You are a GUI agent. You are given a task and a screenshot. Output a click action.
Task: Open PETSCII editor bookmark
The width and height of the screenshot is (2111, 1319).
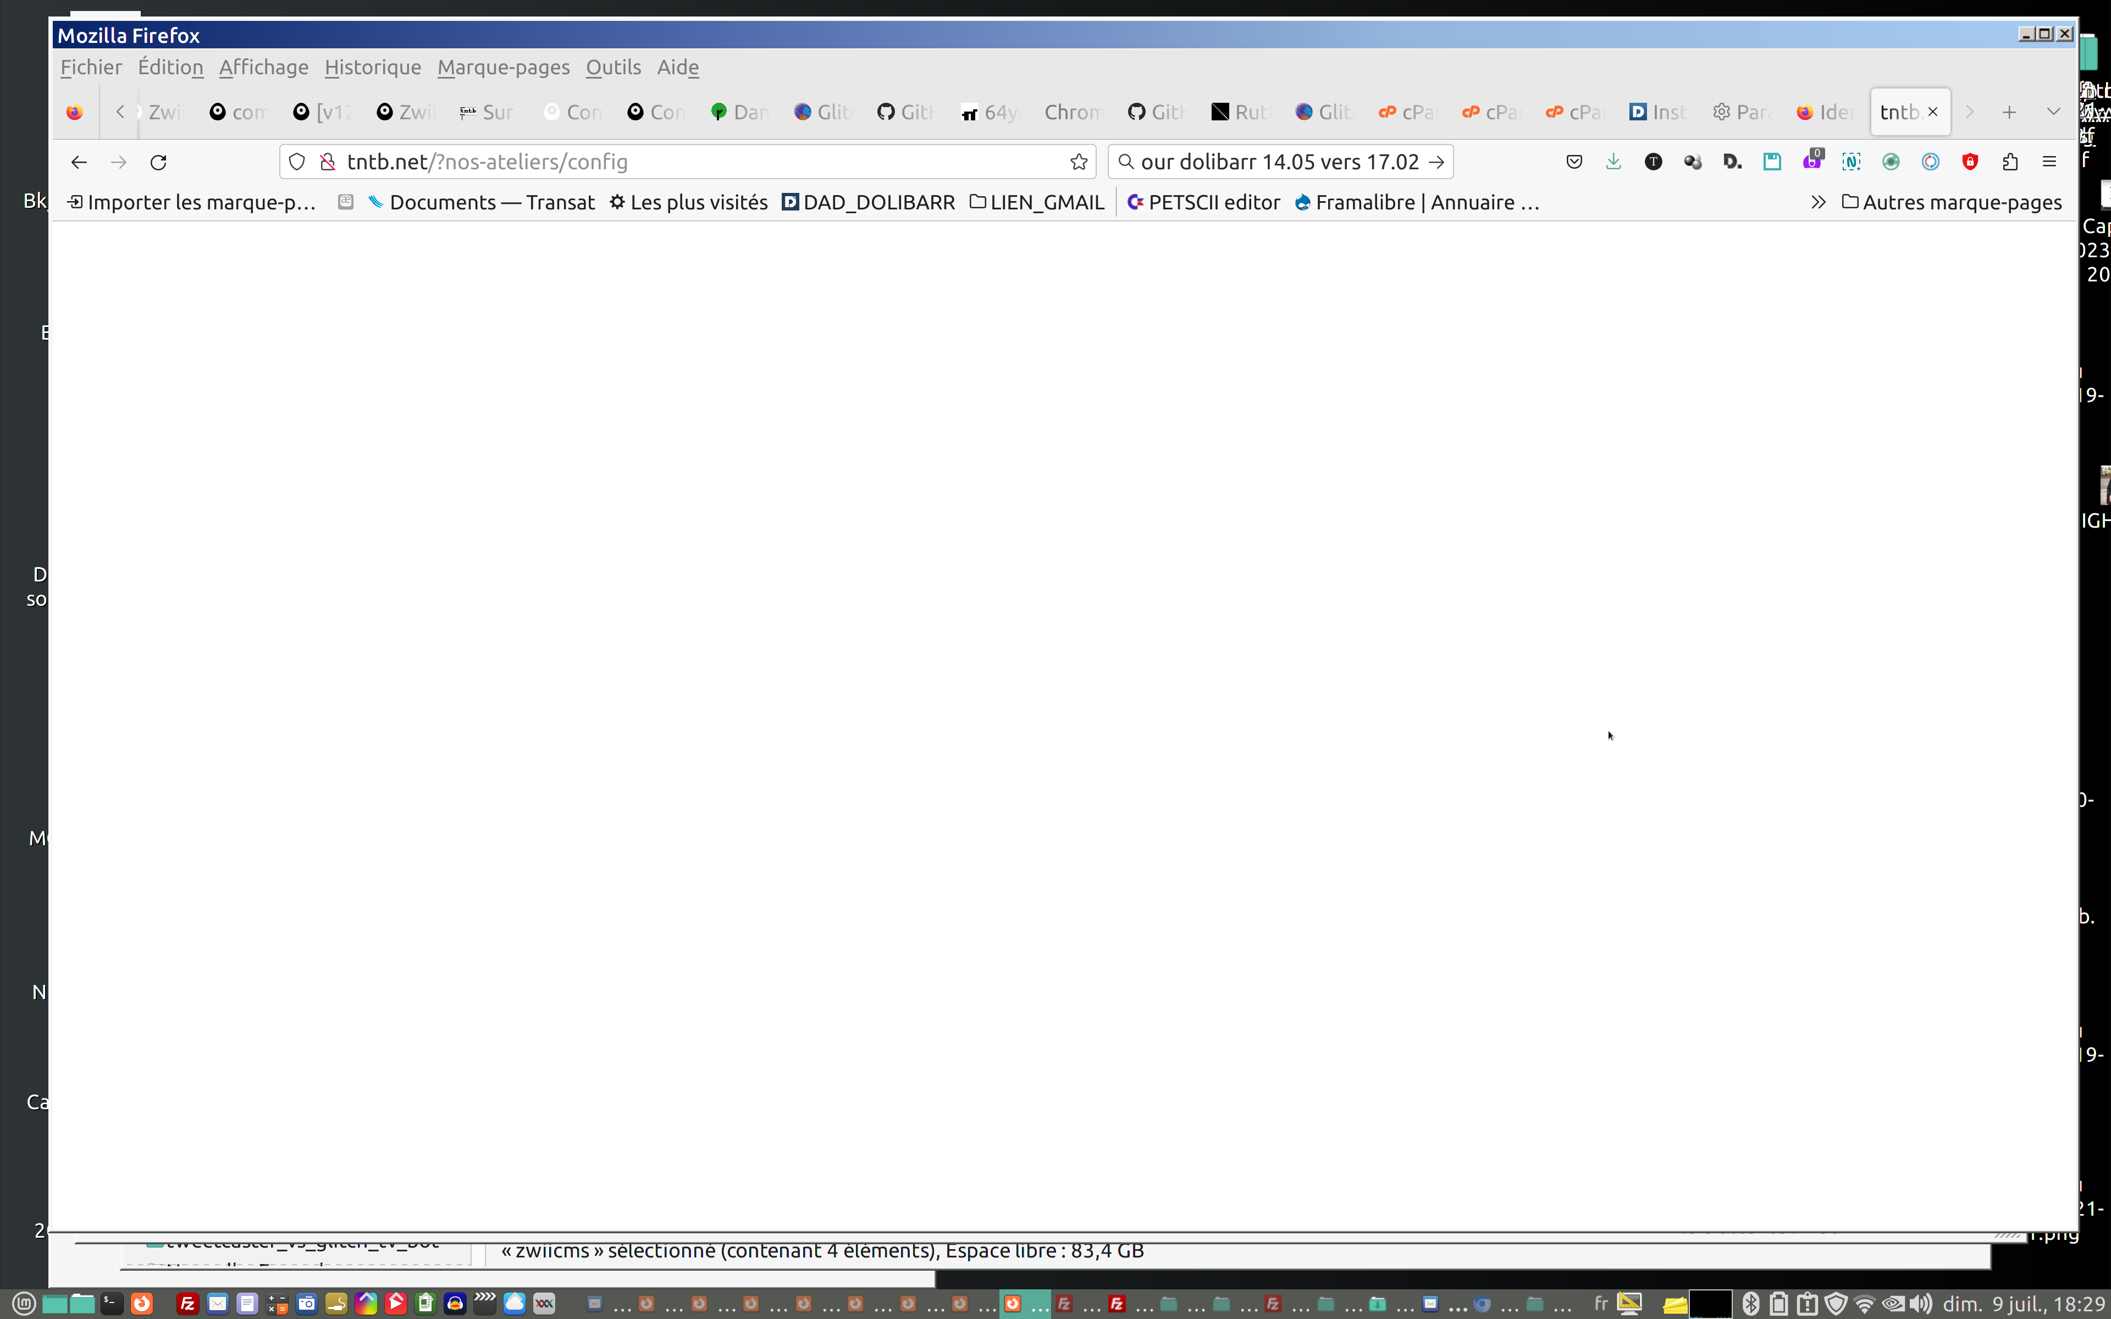tap(1204, 202)
